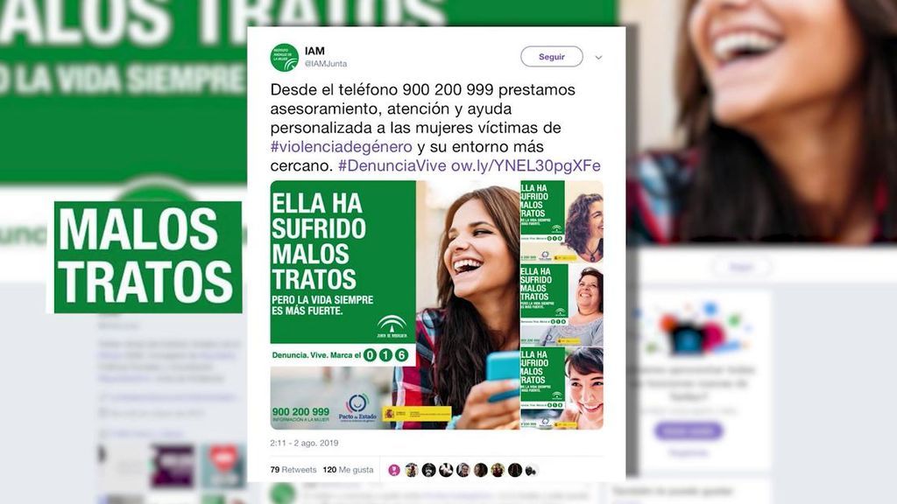Open the #violenciadegénero hashtag
The width and height of the screenshot is (897, 504).
(341, 147)
